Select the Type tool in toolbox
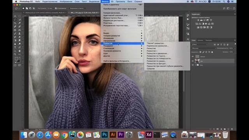This screenshot has height=140, width=249. click(x=15, y=47)
